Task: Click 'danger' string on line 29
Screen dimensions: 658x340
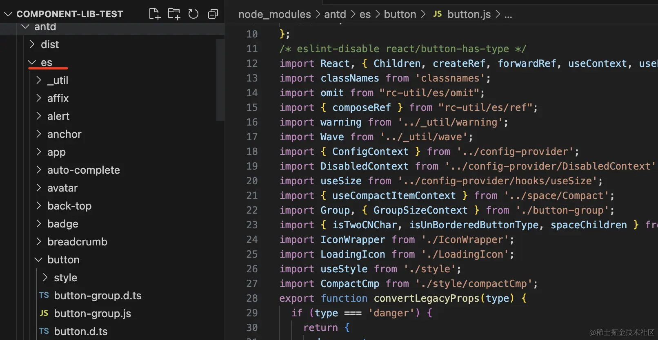Action: (x=391, y=313)
